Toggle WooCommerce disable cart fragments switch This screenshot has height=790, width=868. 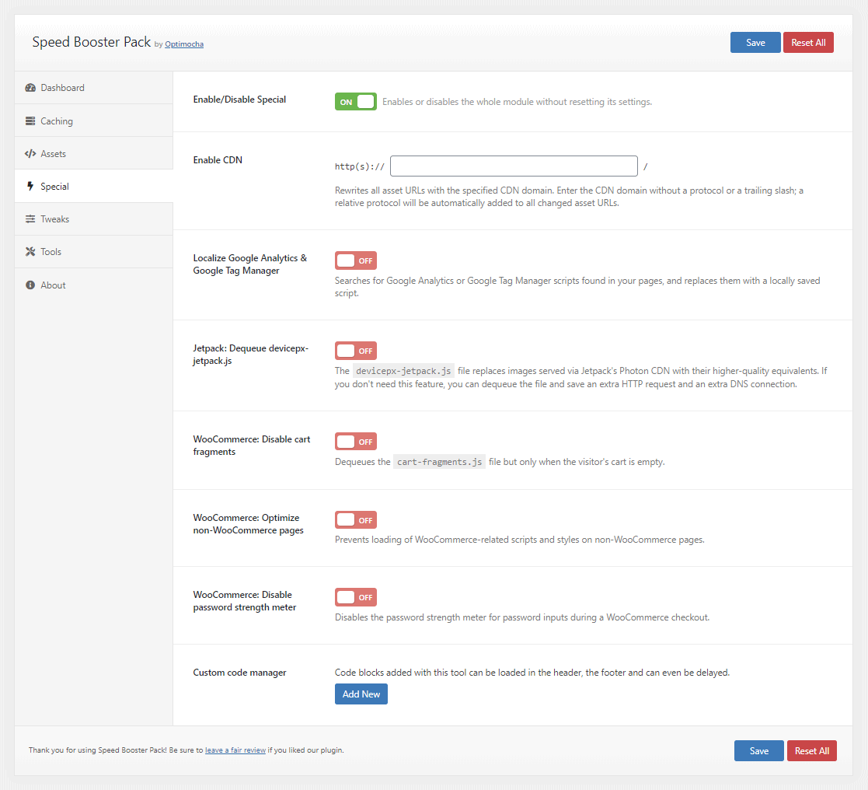356,442
